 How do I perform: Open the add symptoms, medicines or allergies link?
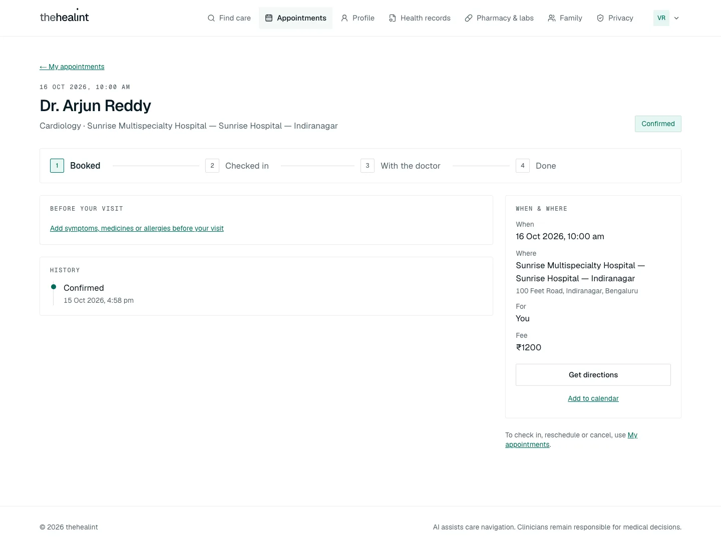pos(137,228)
